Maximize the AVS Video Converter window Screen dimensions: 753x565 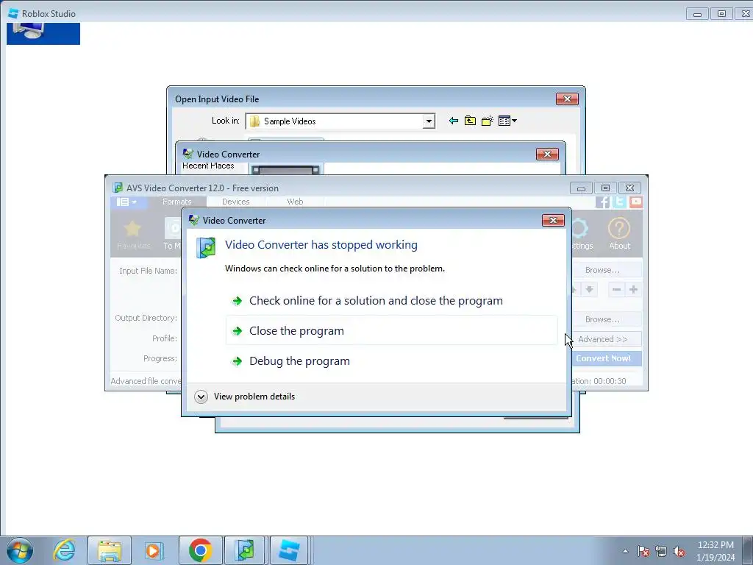click(606, 188)
